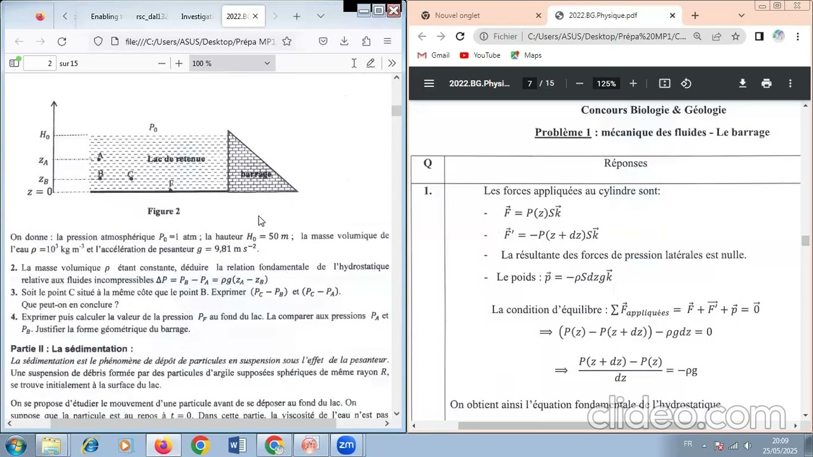Show hidden tray icons arrow
This screenshot has width=813, height=457.
point(704,446)
